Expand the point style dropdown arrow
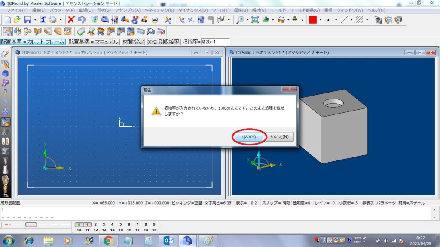Screen dimensions: 440x247 [336, 20]
